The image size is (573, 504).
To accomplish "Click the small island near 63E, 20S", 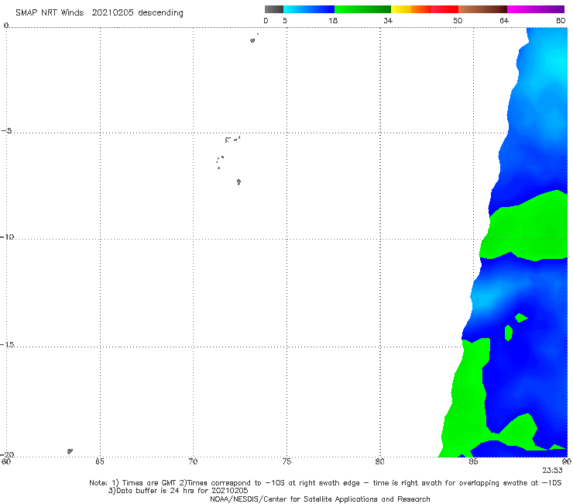I will click(x=70, y=451).
